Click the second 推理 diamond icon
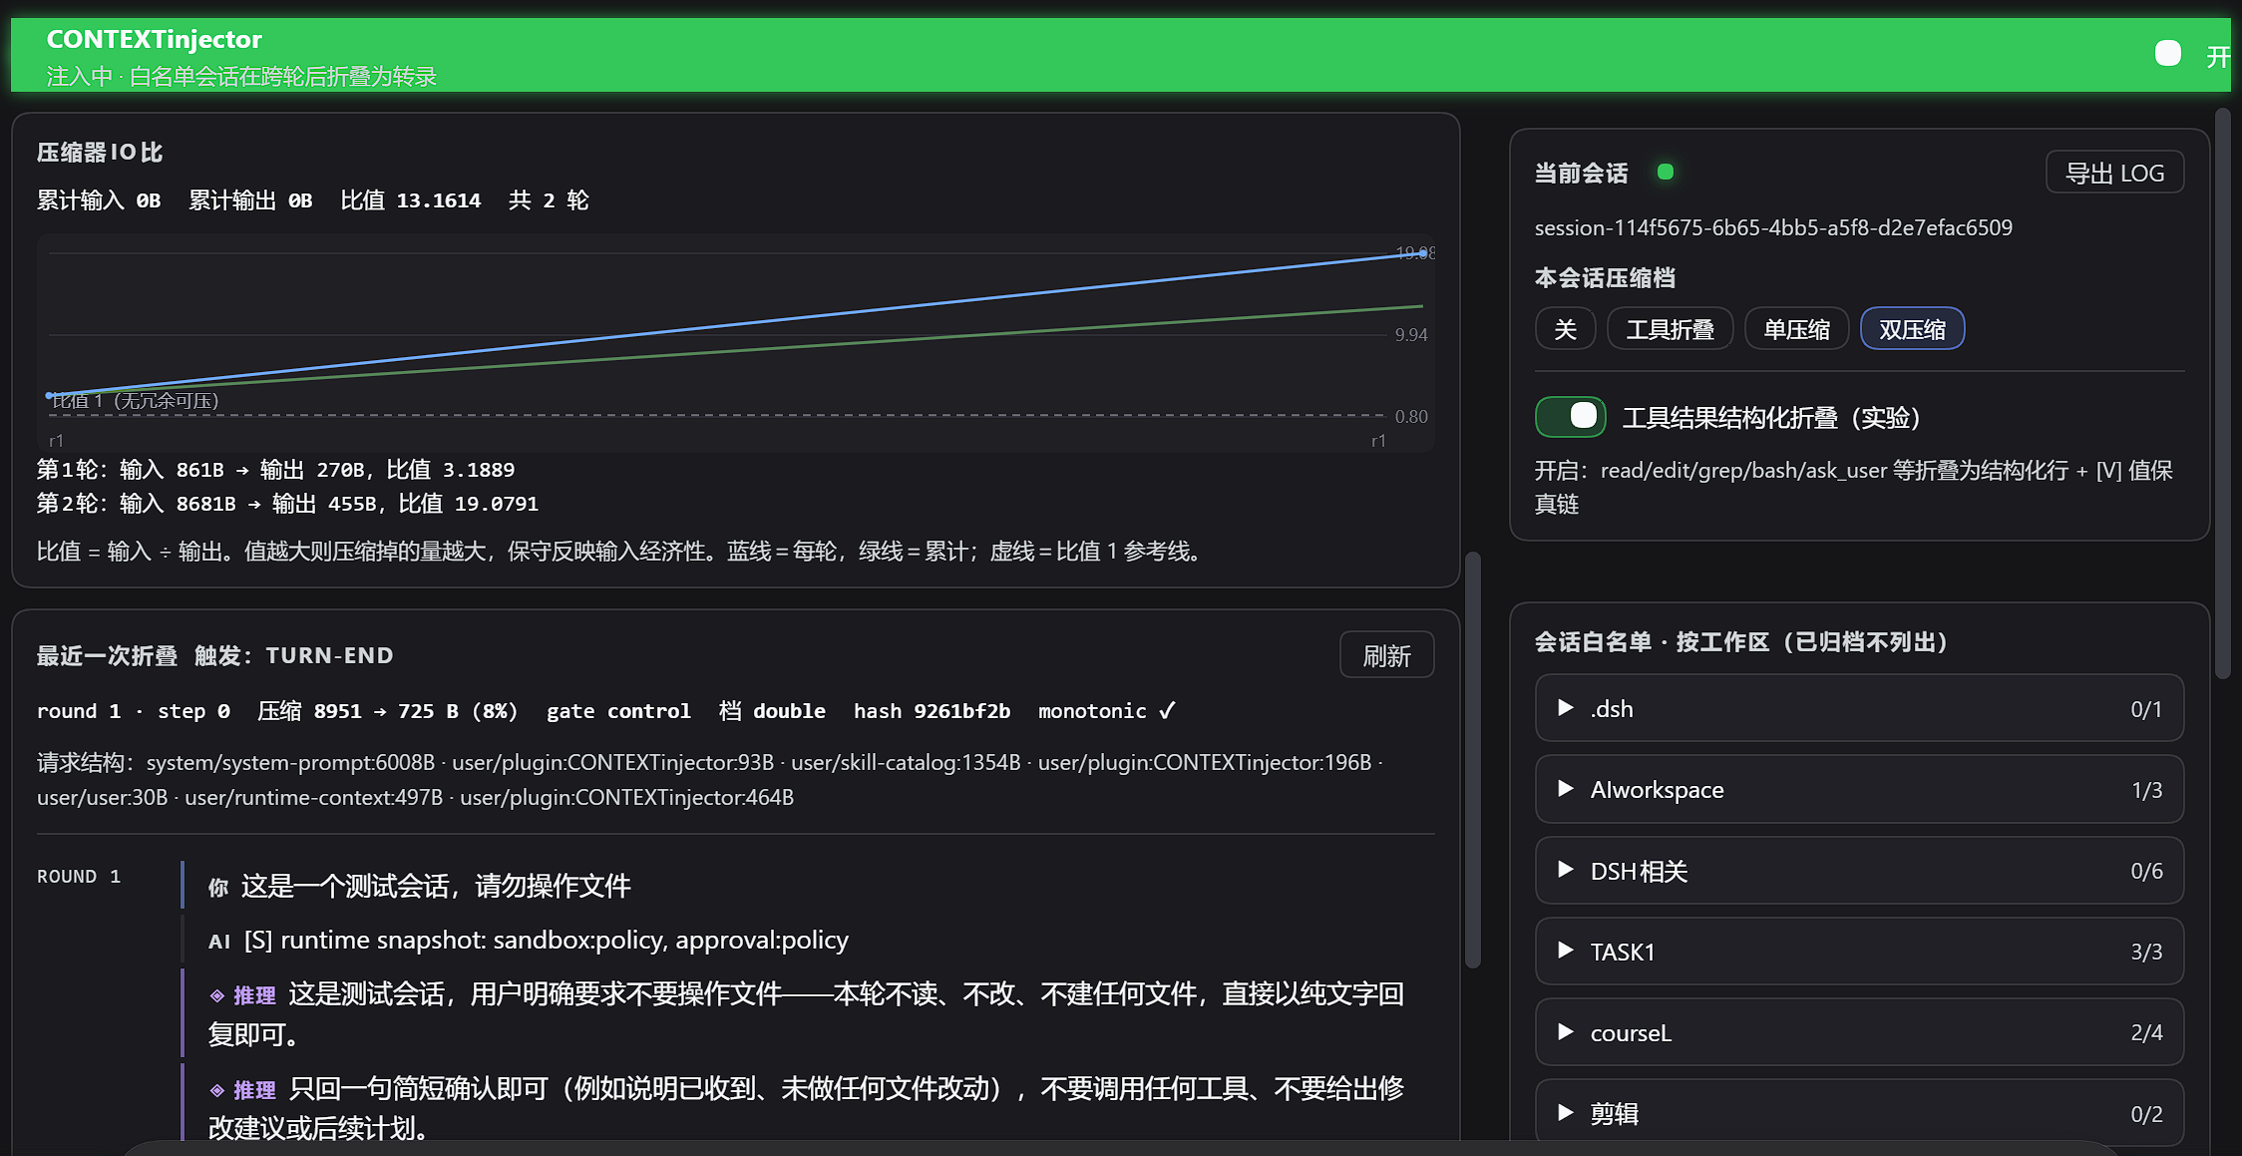2242x1156 pixels. coord(216,1090)
